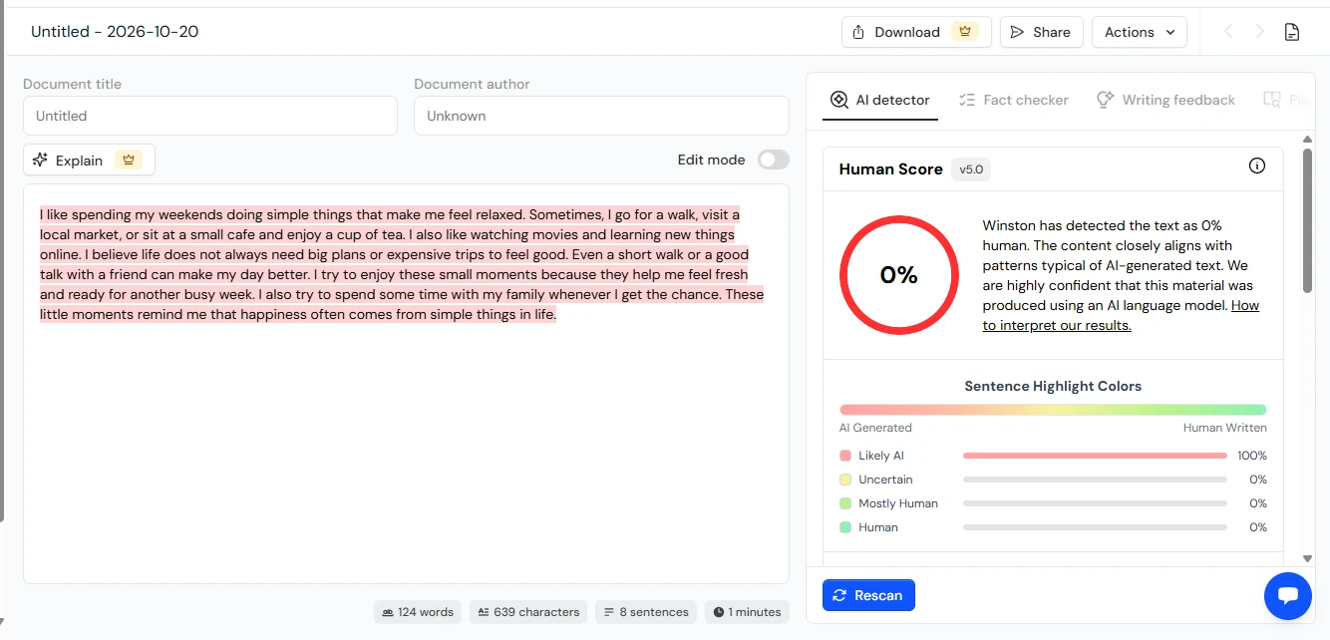The height and width of the screenshot is (640, 1330).
Task: Click the Rescan button
Action: coord(868,595)
